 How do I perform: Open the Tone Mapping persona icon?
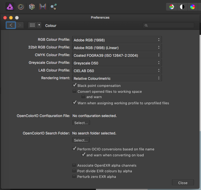(x=43, y=7)
